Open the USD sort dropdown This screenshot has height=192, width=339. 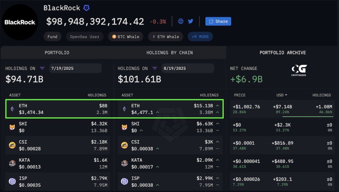(x=282, y=95)
